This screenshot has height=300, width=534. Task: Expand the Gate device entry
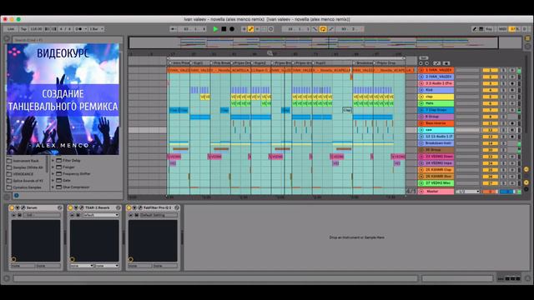53,180
